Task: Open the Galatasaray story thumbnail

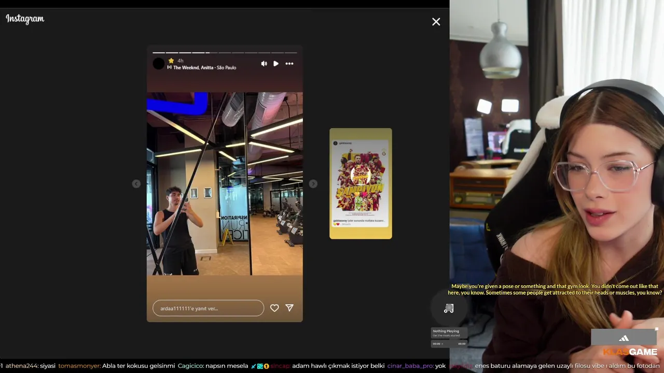Action: pyautogui.click(x=361, y=183)
